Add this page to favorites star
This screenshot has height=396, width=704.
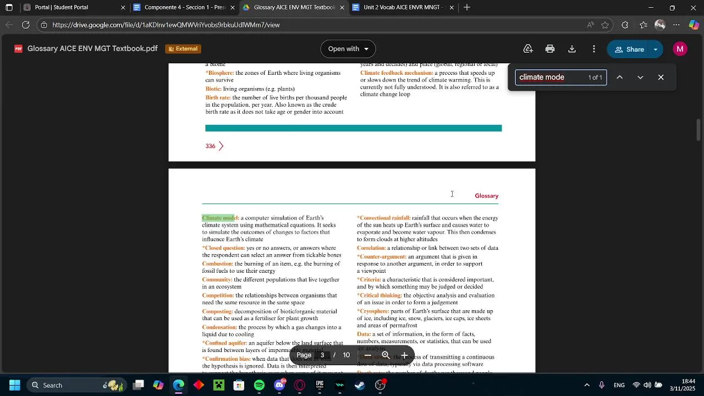coord(605,25)
